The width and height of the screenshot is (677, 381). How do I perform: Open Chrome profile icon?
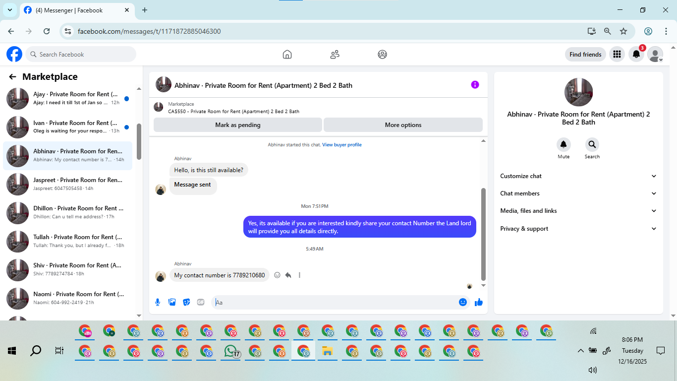tap(648, 31)
